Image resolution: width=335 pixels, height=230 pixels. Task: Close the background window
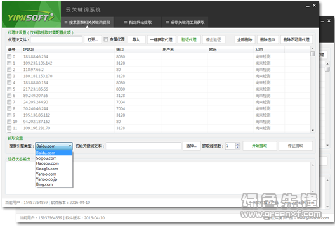click(329, 20)
